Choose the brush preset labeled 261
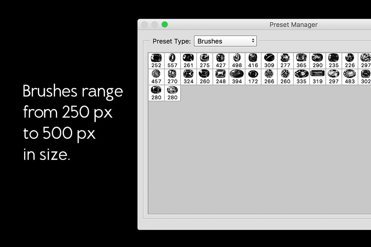This screenshot has width=371, height=247. coord(188,60)
